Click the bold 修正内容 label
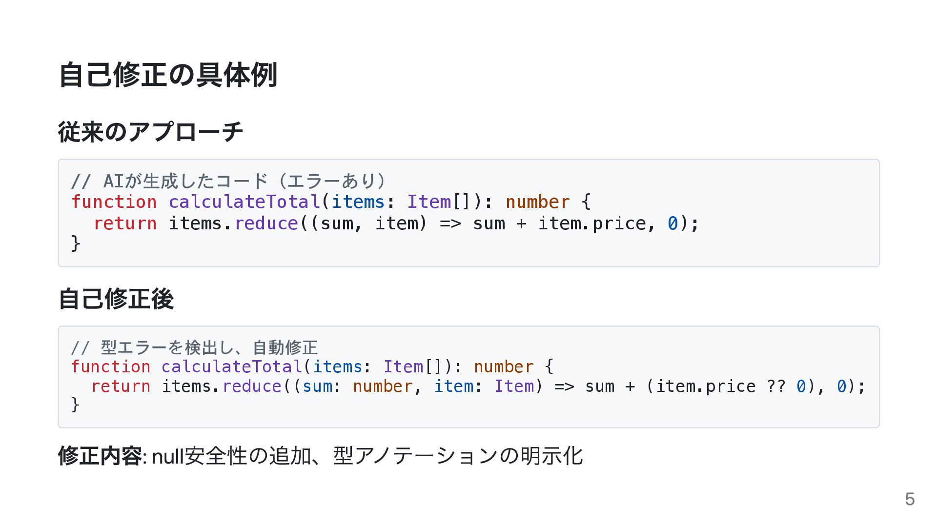Screen dimensions: 937x527 [100, 456]
